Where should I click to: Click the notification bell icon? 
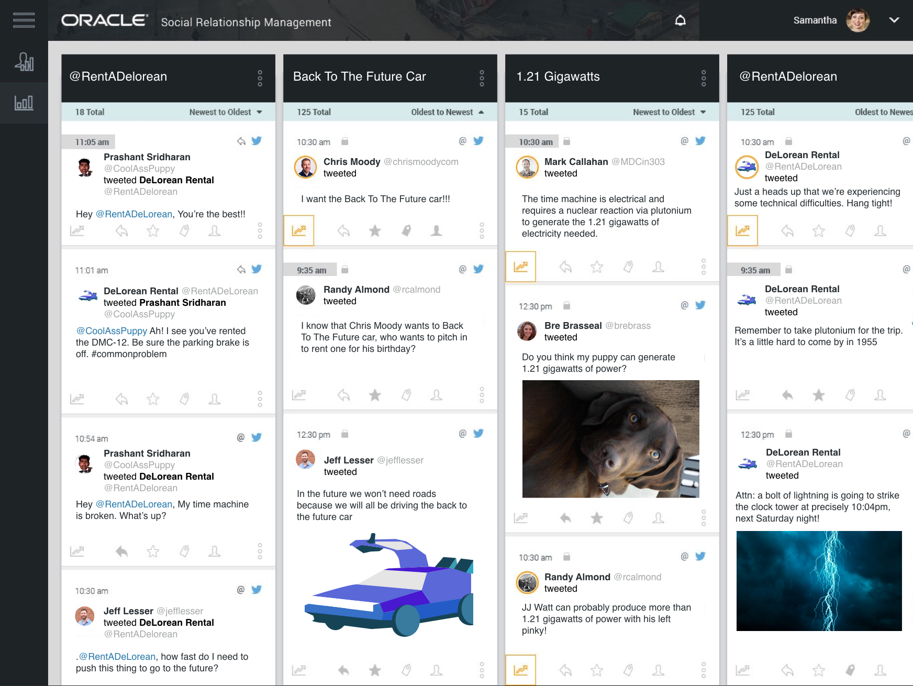coord(680,20)
